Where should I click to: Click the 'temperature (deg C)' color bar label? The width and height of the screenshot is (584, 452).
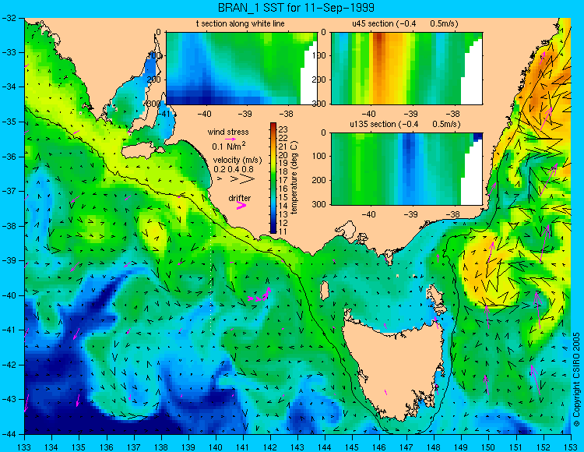[x=294, y=178]
